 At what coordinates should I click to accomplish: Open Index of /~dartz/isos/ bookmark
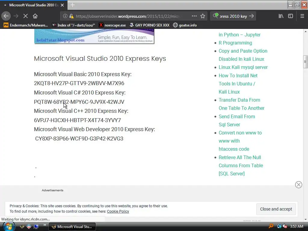73,25
